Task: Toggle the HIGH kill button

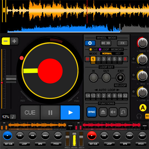Action: (x=134, y=59)
